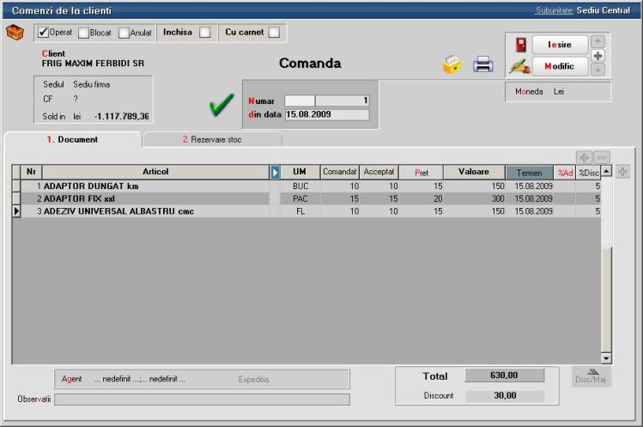This screenshot has width=643, height=427.
Task: Click blue arrow button in Articol header
Action: (x=275, y=173)
